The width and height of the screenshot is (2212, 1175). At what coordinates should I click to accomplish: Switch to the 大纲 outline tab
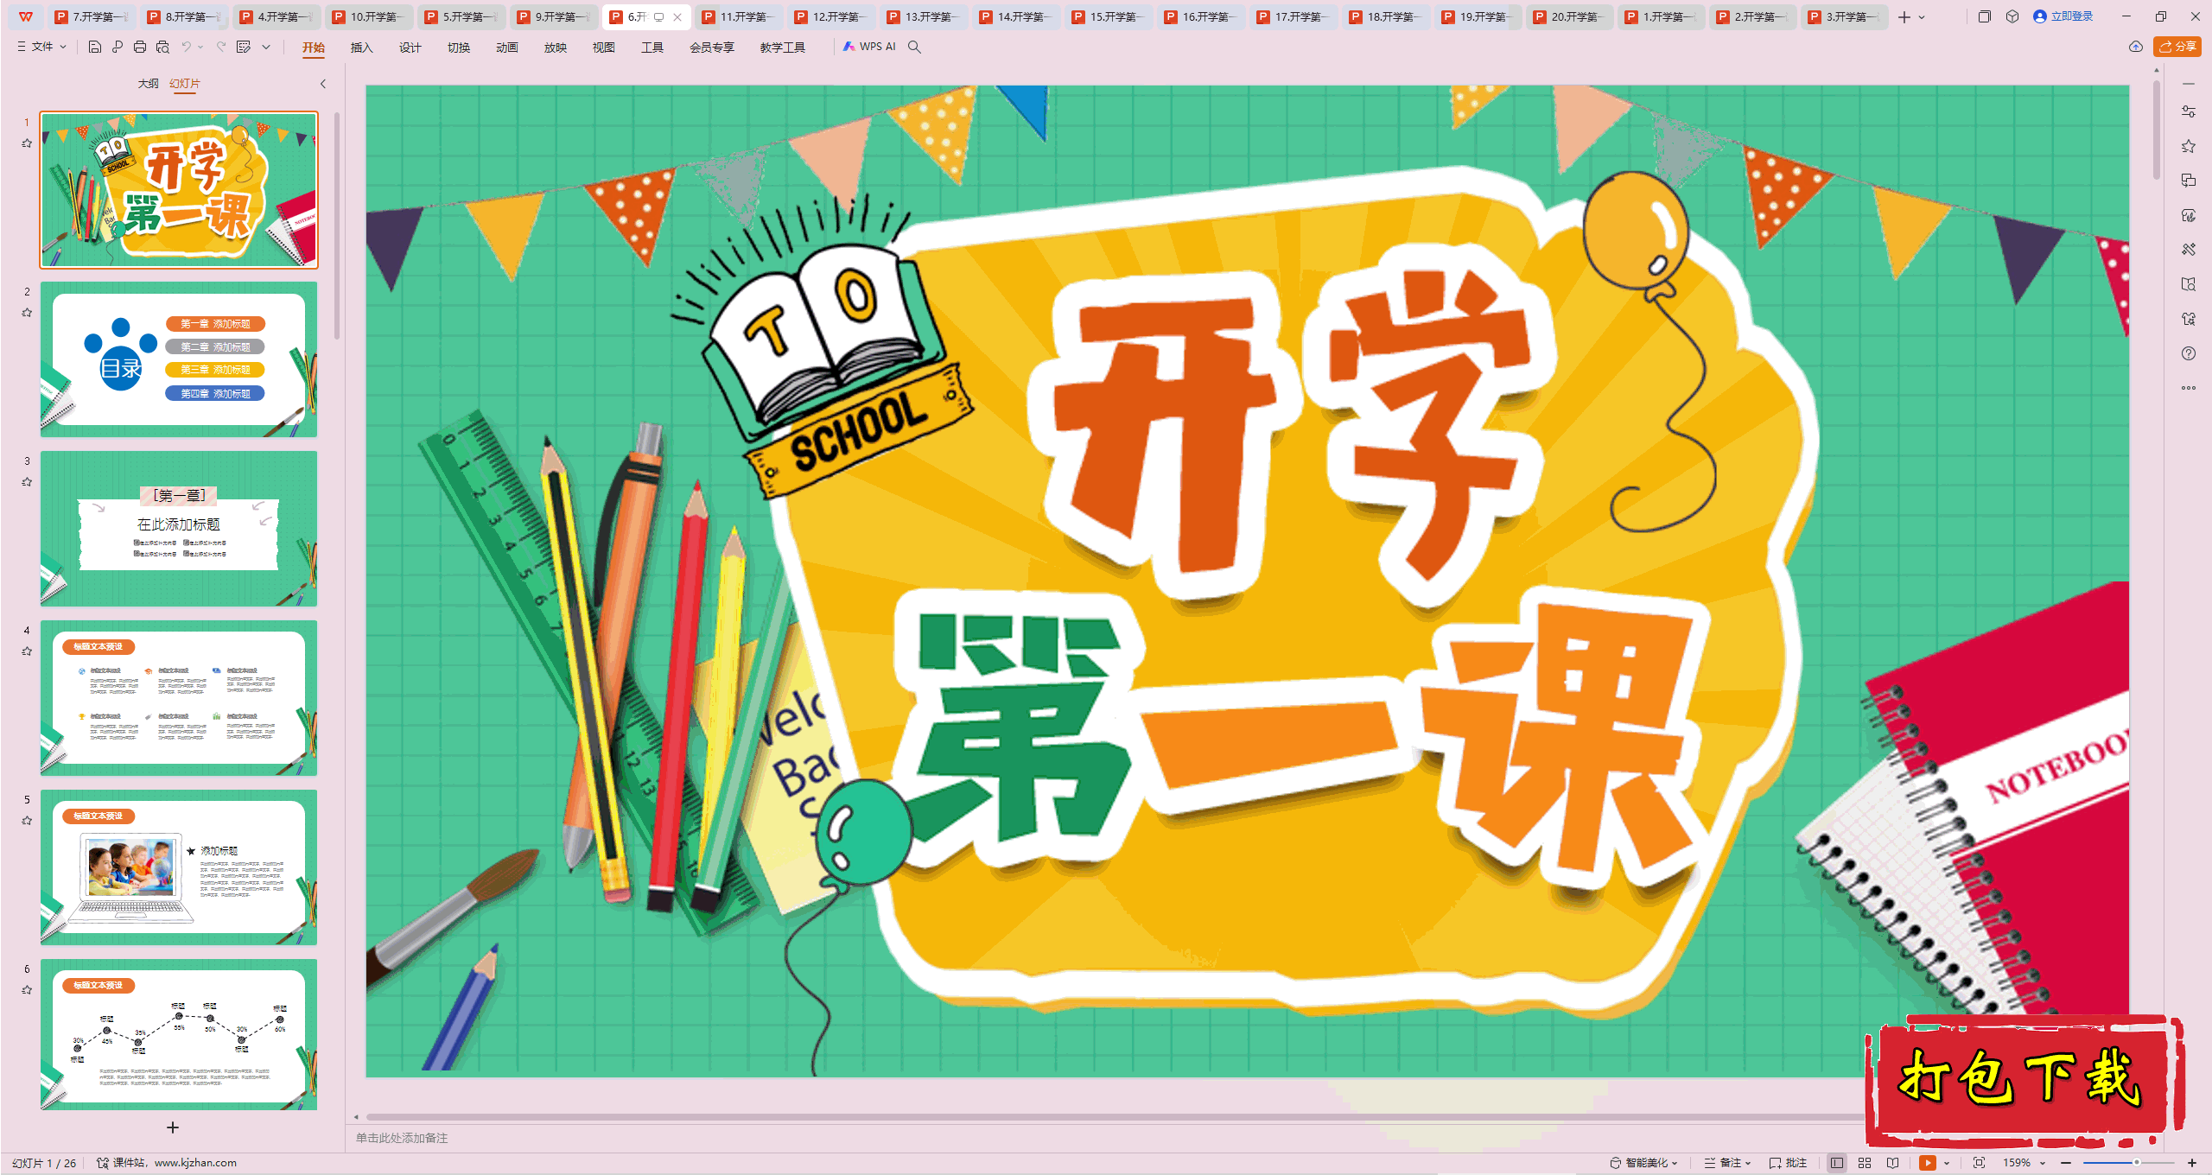[x=148, y=84]
